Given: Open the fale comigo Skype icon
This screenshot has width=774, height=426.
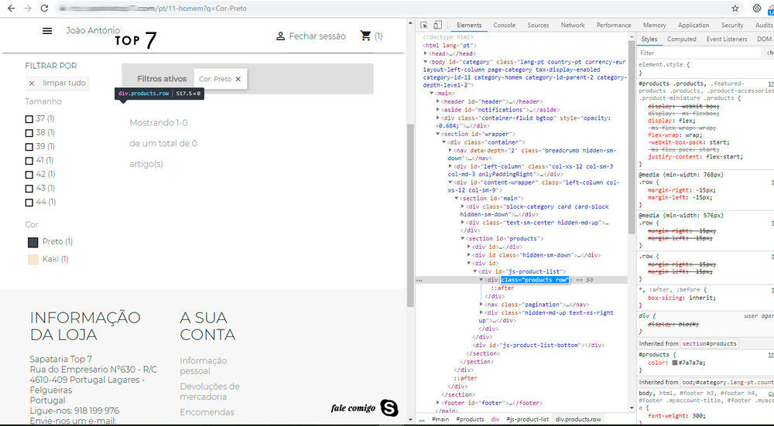Looking at the screenshot, I should [x=389, y=407].
